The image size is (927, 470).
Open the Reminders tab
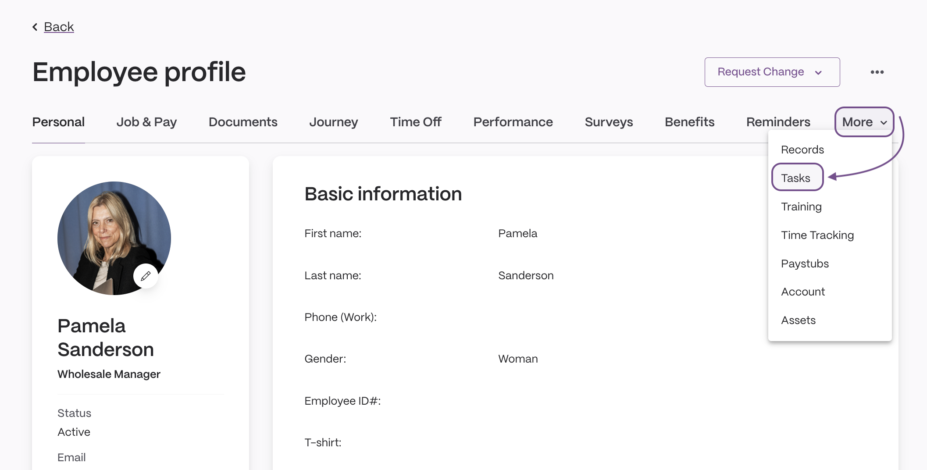(778, 122)
